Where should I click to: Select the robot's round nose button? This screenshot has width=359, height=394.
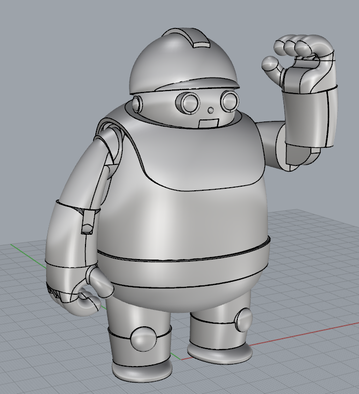[x=211, y=110]
